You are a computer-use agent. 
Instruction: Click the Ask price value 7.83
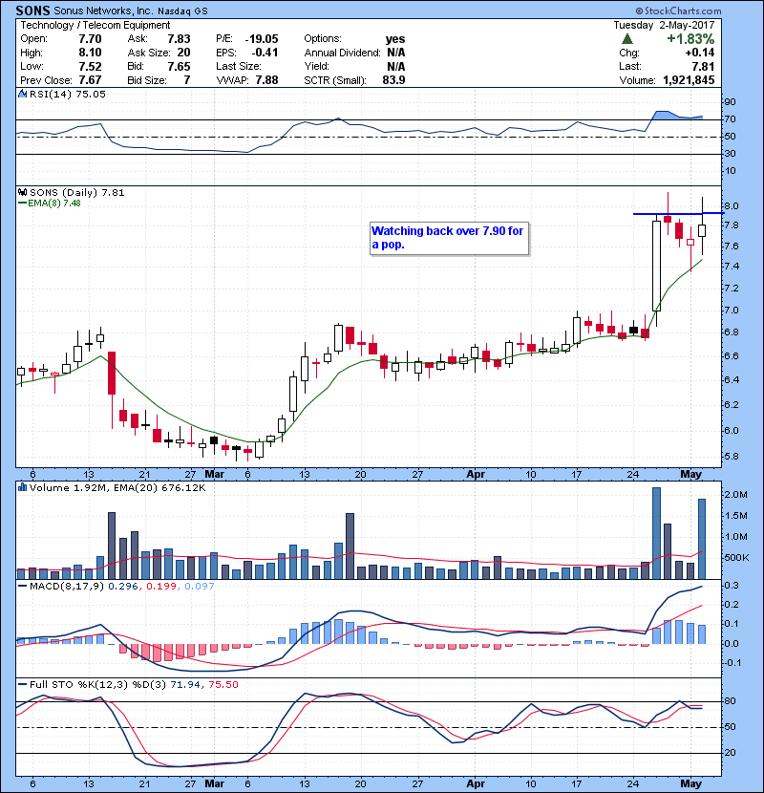[179, 39]
